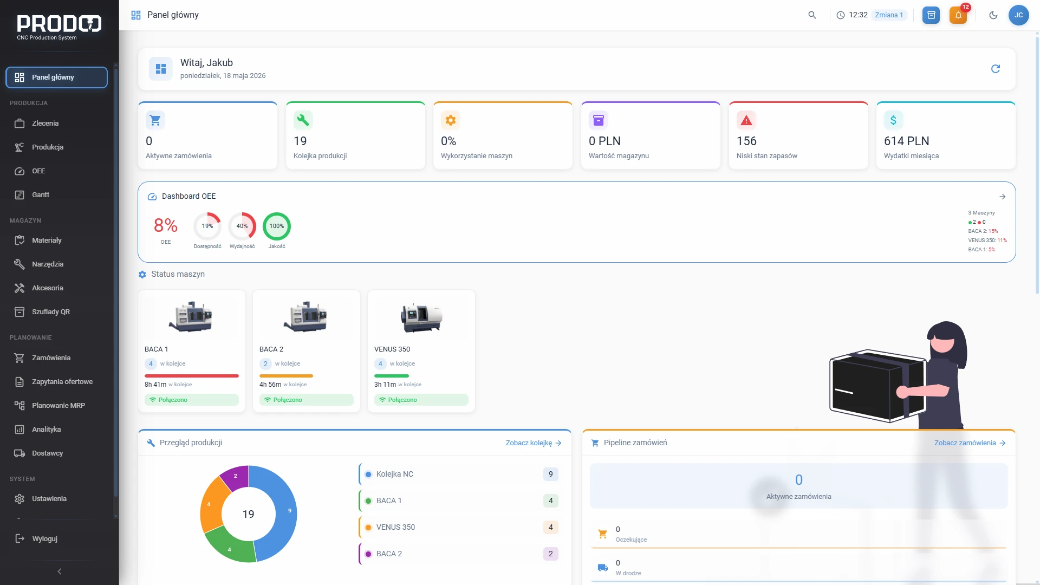Select the VENUS 350 machine card thumbnail
The height and width of the screenshot is (585, 1040).
pos(421,317)
